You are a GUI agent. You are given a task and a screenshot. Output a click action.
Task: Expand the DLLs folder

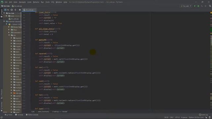pyautogui.click(x=9, y=30)
